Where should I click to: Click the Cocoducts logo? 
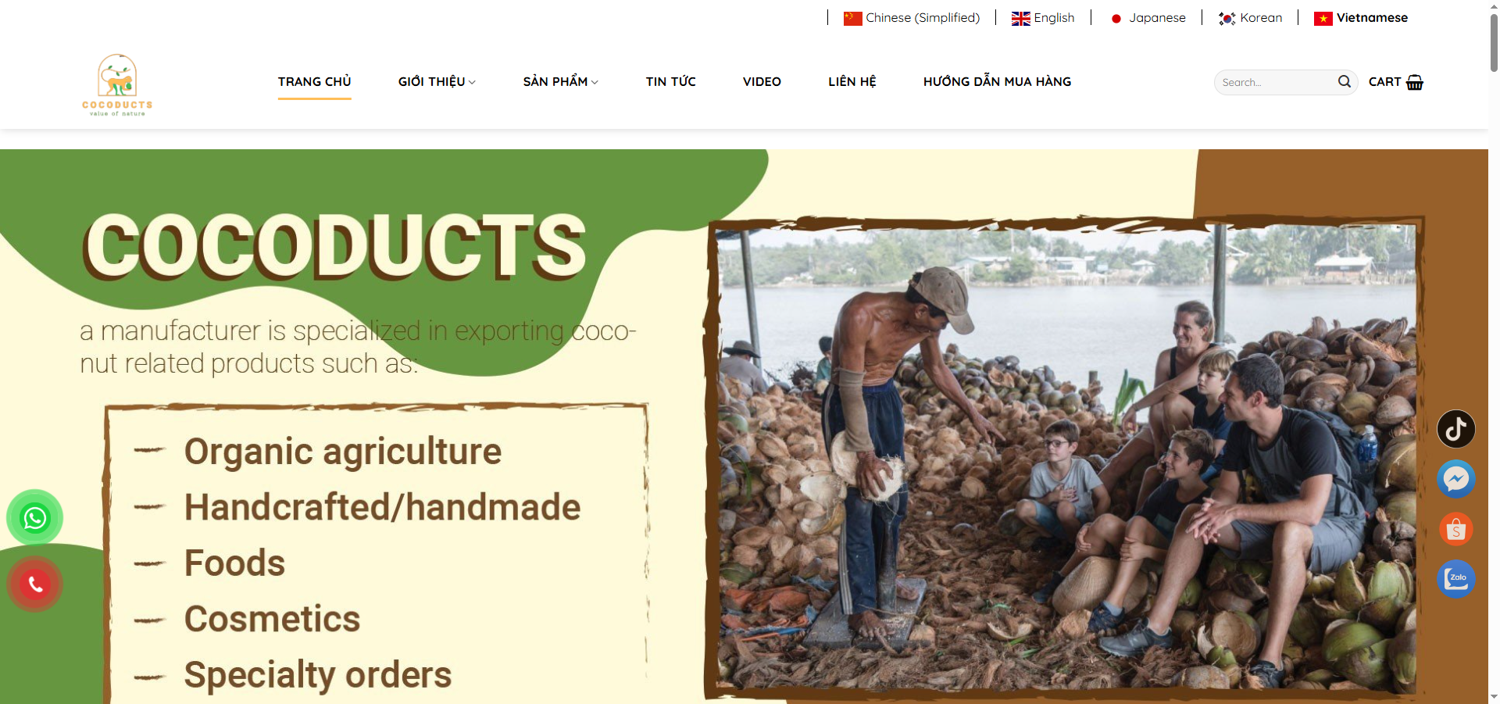point(117,85)
